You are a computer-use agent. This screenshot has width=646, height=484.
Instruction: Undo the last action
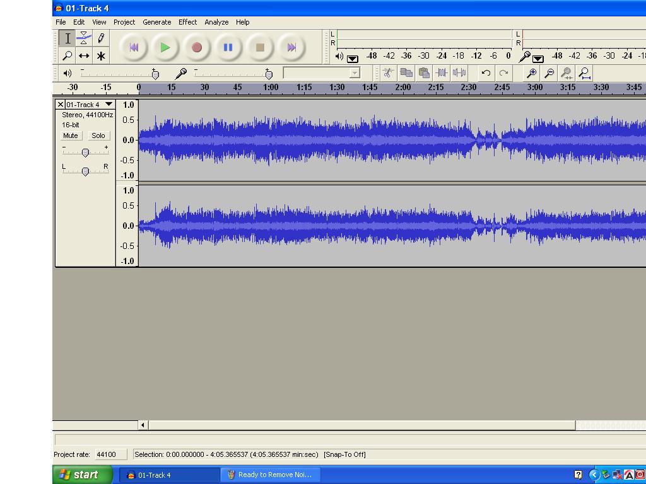click(486, 73)
